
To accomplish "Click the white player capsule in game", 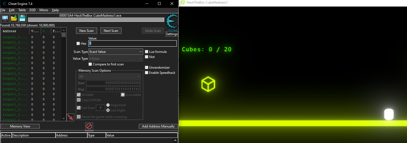I will (389, 114).
